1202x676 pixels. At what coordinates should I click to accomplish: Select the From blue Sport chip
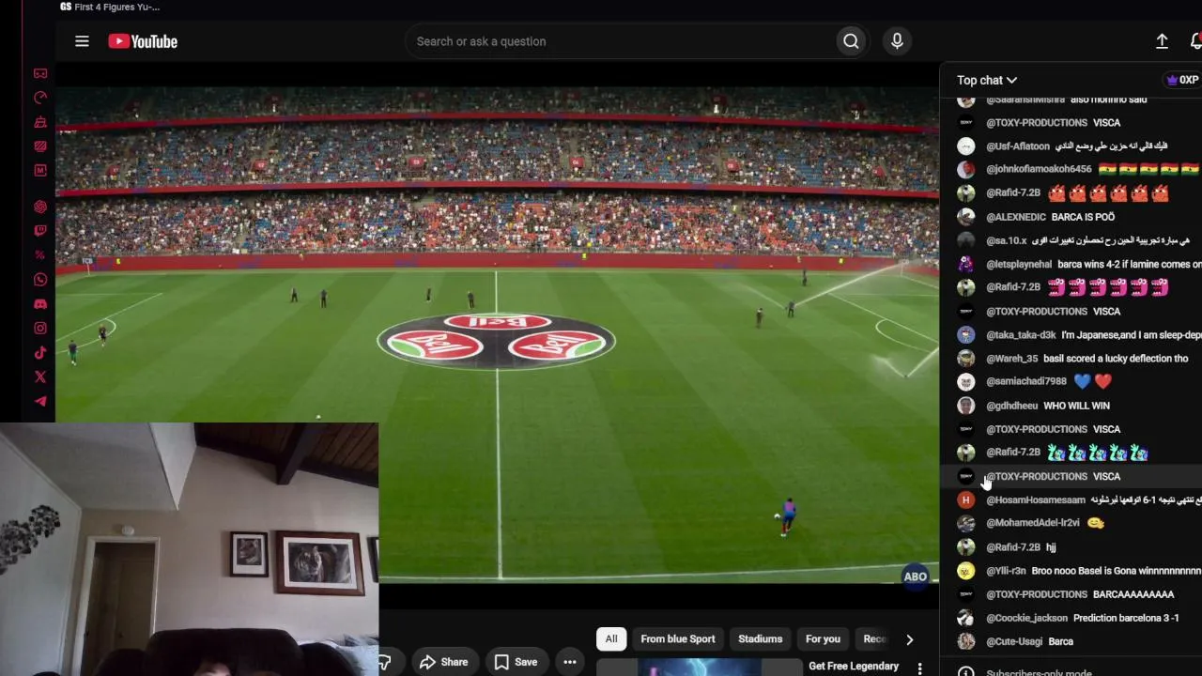pyautogui.click(x=678, y=639)
